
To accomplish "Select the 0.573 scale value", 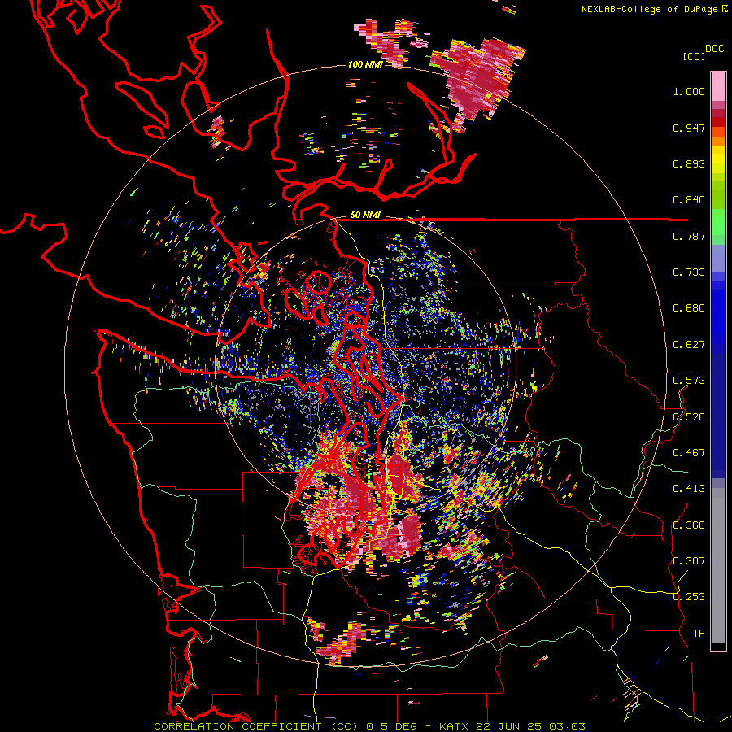I will [x=689, y=381].
